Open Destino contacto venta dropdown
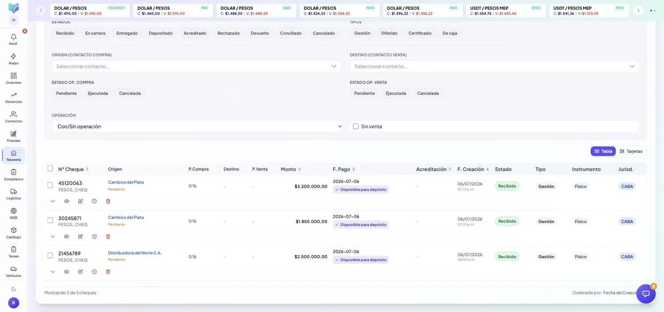 point(494,66)
